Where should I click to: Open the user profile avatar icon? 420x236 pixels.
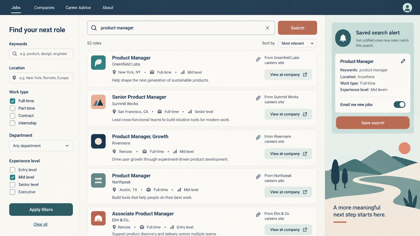pos(407,8)
